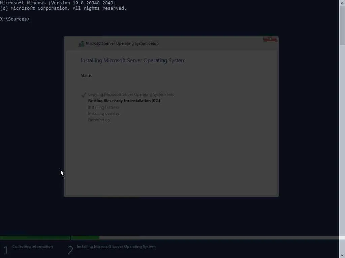345x258 pixels.
Task: Click the command prompt scroll up arrow
Action: pos(342,2)
